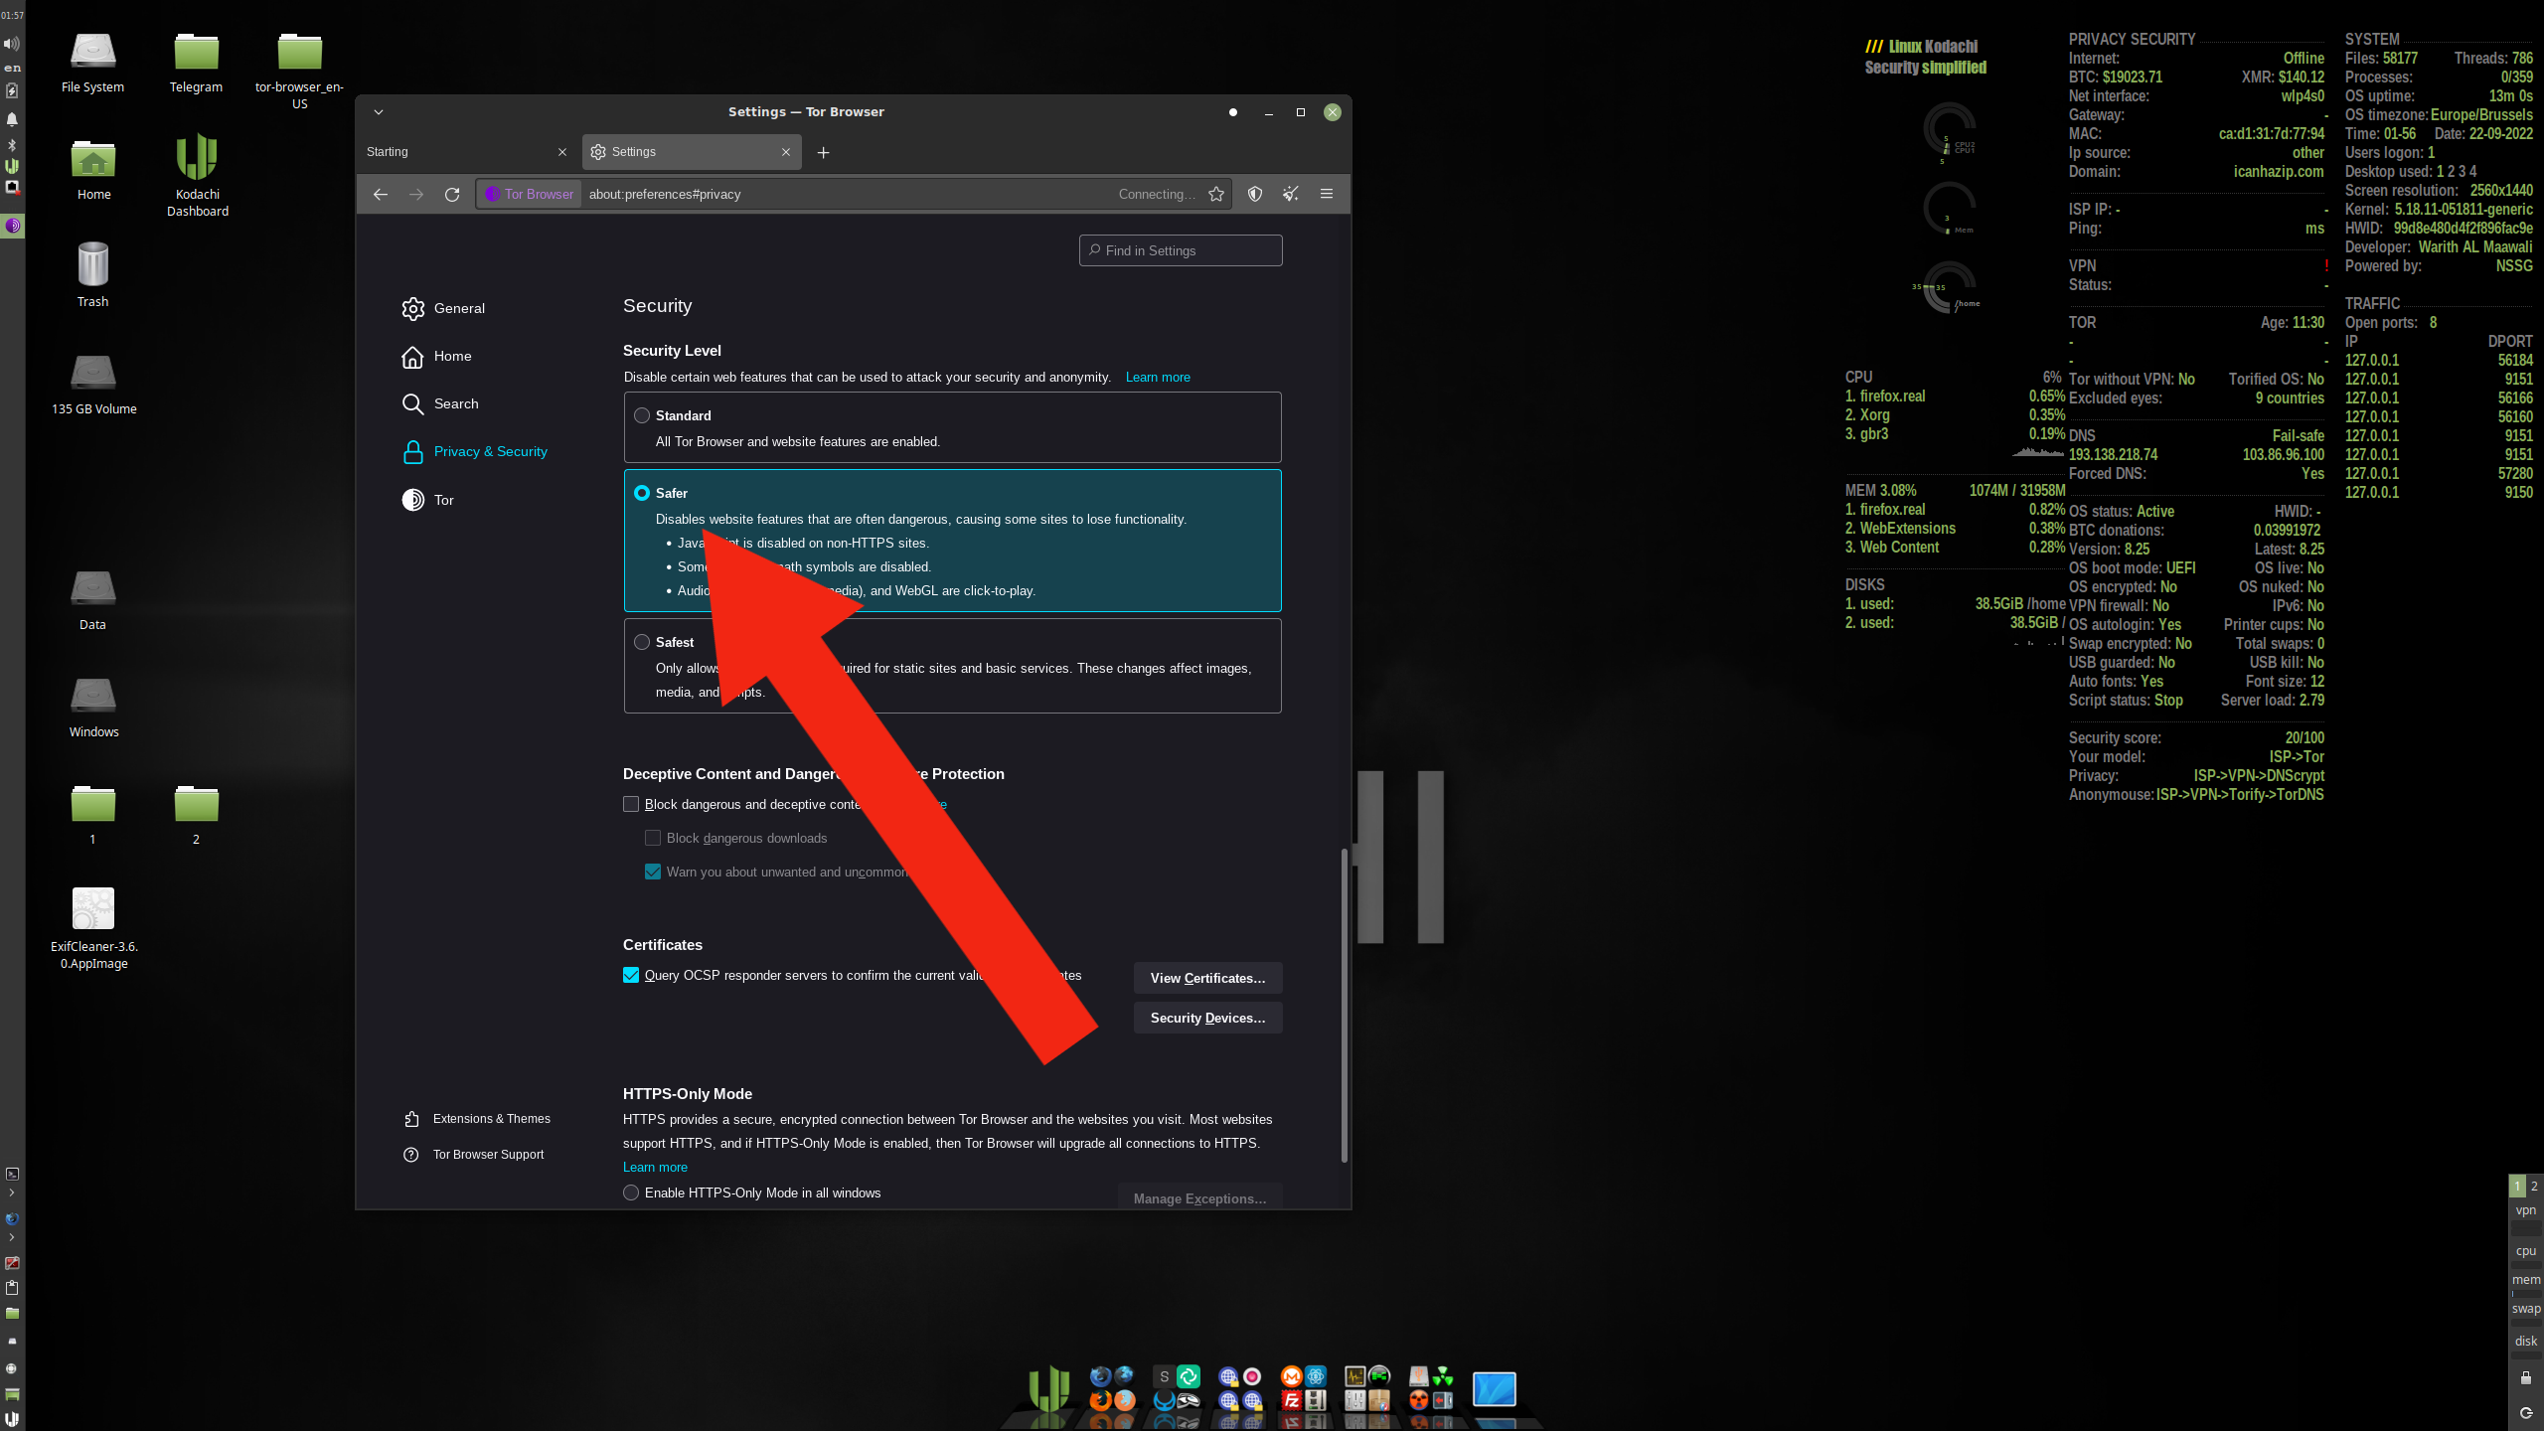This screenshot has height=1431, width=2544.
Task: Expand chevron below terminal launcher
Action: tap(12, 1192)
